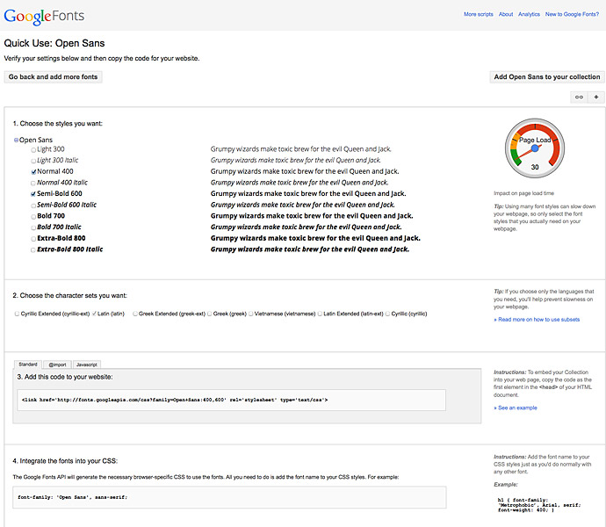Click the link href code snippet field
The height and width of the screenshot is (527, 606).
(x=232, y=400)
